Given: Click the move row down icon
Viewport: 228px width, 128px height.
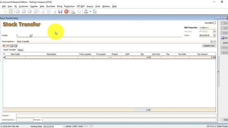Looking at the screenshot, I should (16, 46).
